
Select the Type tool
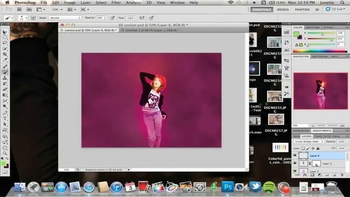click(5, 118)
